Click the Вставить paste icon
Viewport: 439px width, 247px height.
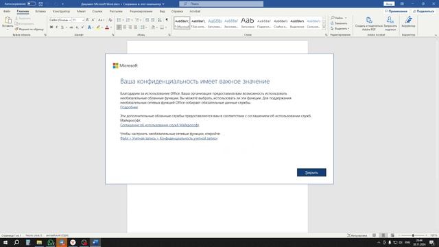pos(8,20)
